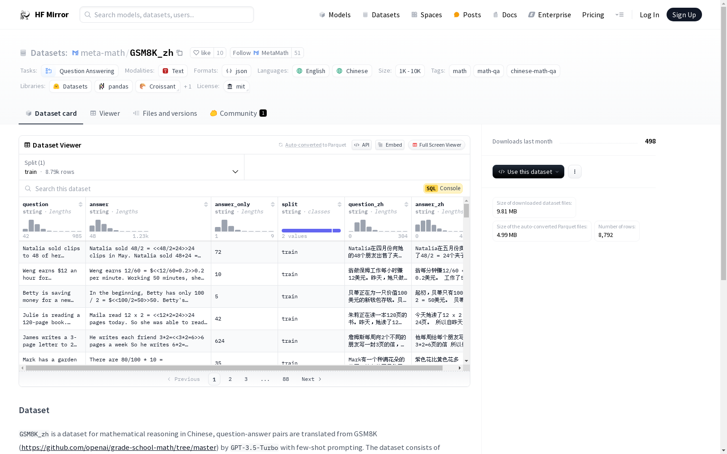Open Full Screen Viewer
Viewport: 727px width, 454px height.
point(437,145)
